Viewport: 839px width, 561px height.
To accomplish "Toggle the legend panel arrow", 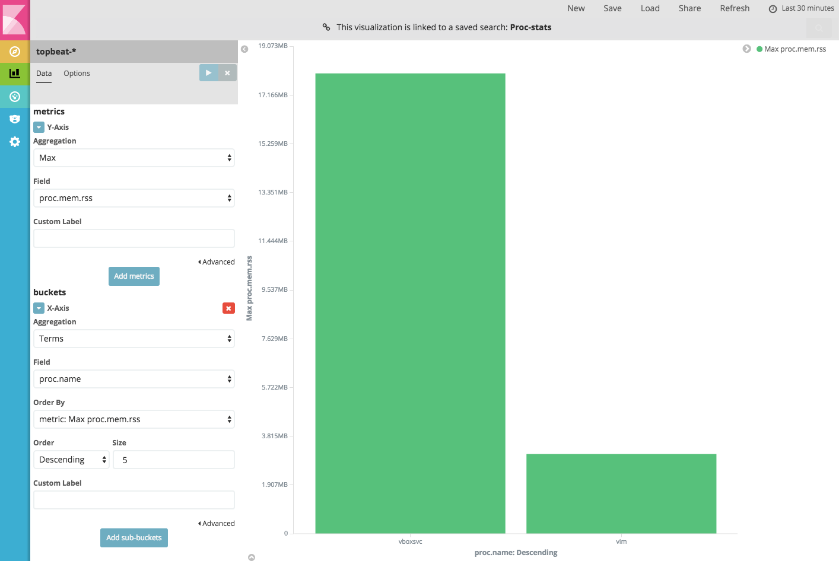I will [746, 49].
